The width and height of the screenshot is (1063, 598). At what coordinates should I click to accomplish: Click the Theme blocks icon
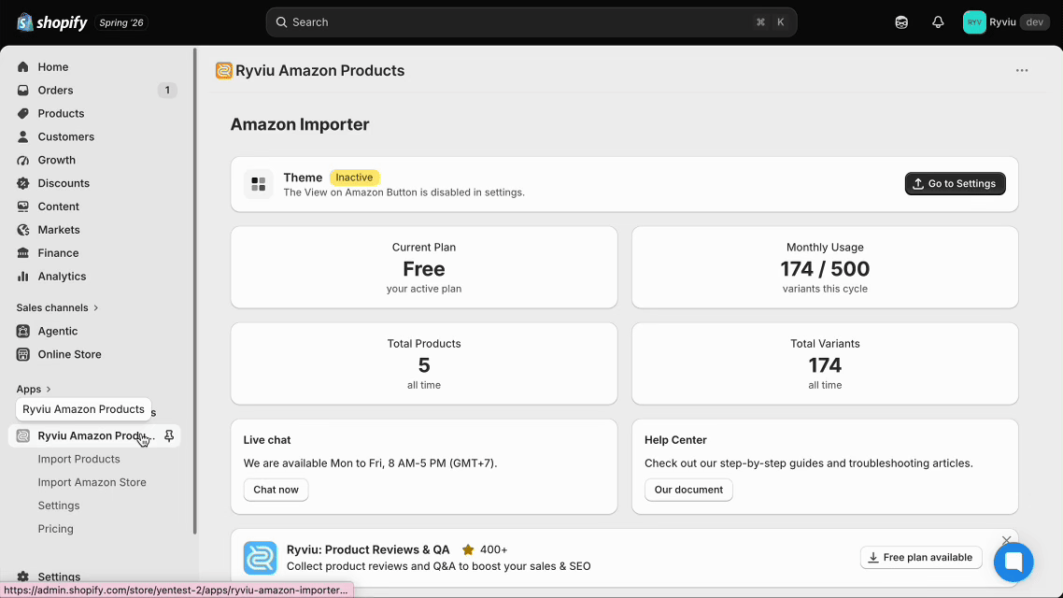pyautogui.click(x=259, y=184)
